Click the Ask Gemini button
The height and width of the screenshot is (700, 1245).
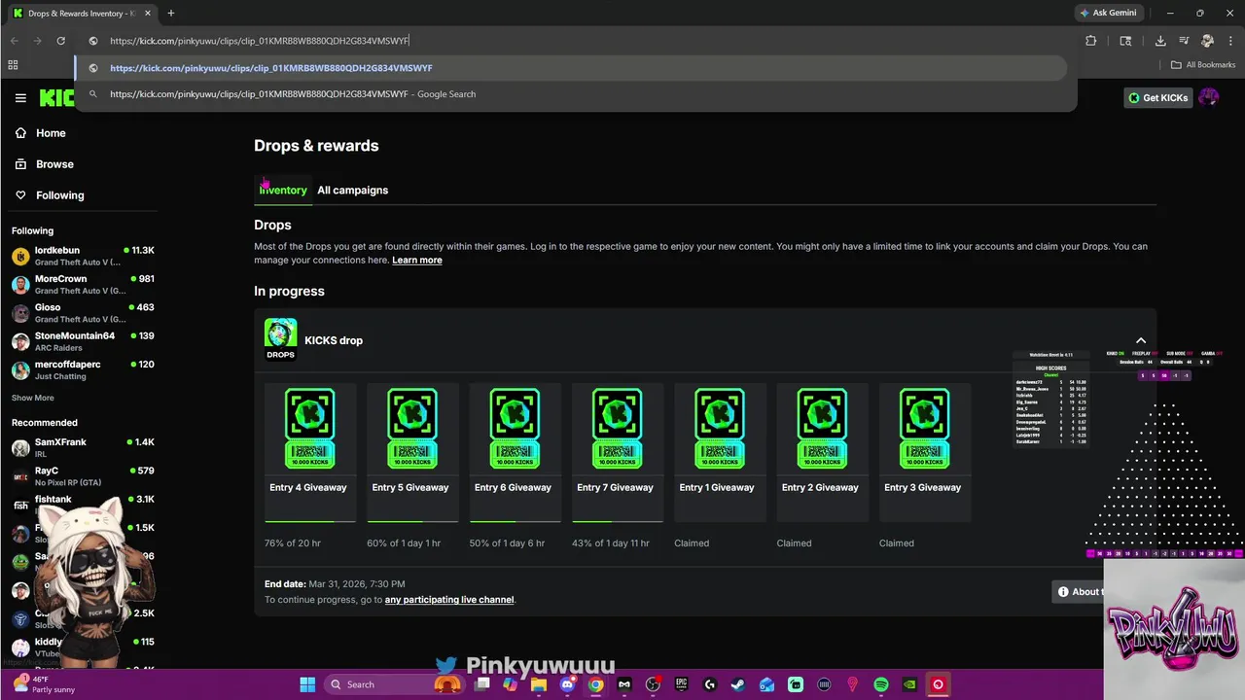tap(1110, 14)
